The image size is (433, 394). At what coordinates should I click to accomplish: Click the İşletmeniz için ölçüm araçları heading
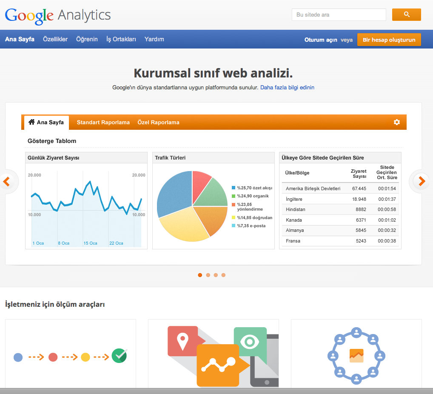55,304
